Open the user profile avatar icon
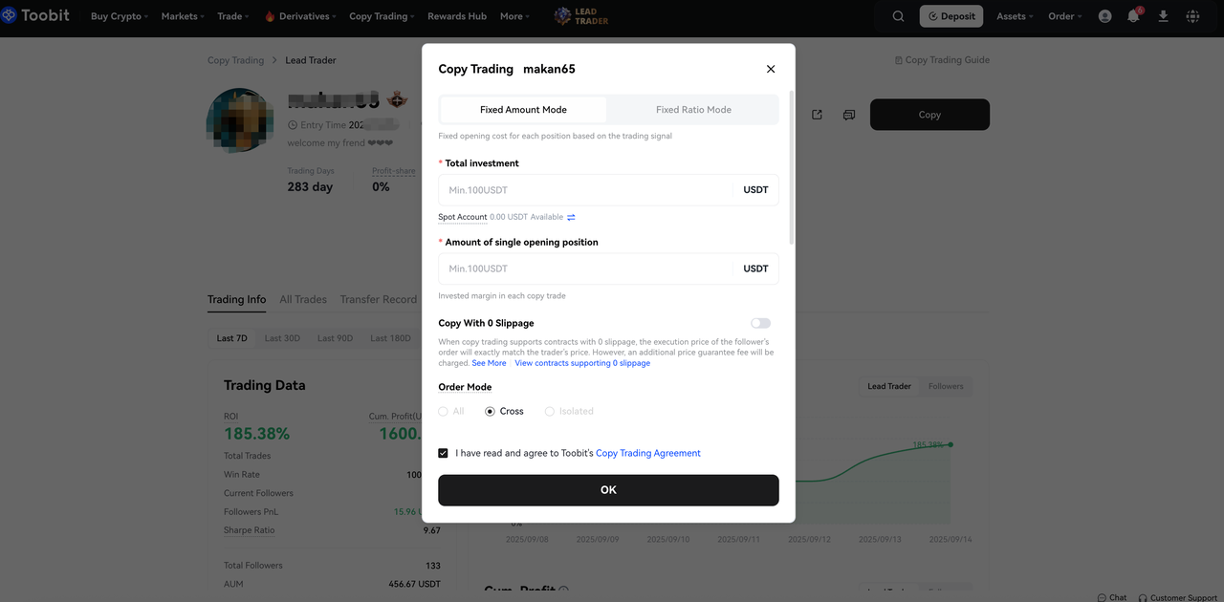This screenshot has width=1224, height=602. pyautogui.click(x=1104, y=16)
